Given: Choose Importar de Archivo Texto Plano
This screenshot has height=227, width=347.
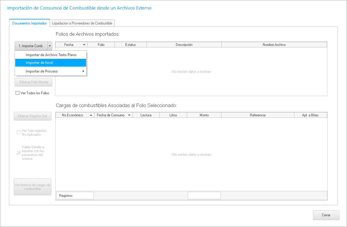Looking at the screenshot, I should tap(51, 55).
